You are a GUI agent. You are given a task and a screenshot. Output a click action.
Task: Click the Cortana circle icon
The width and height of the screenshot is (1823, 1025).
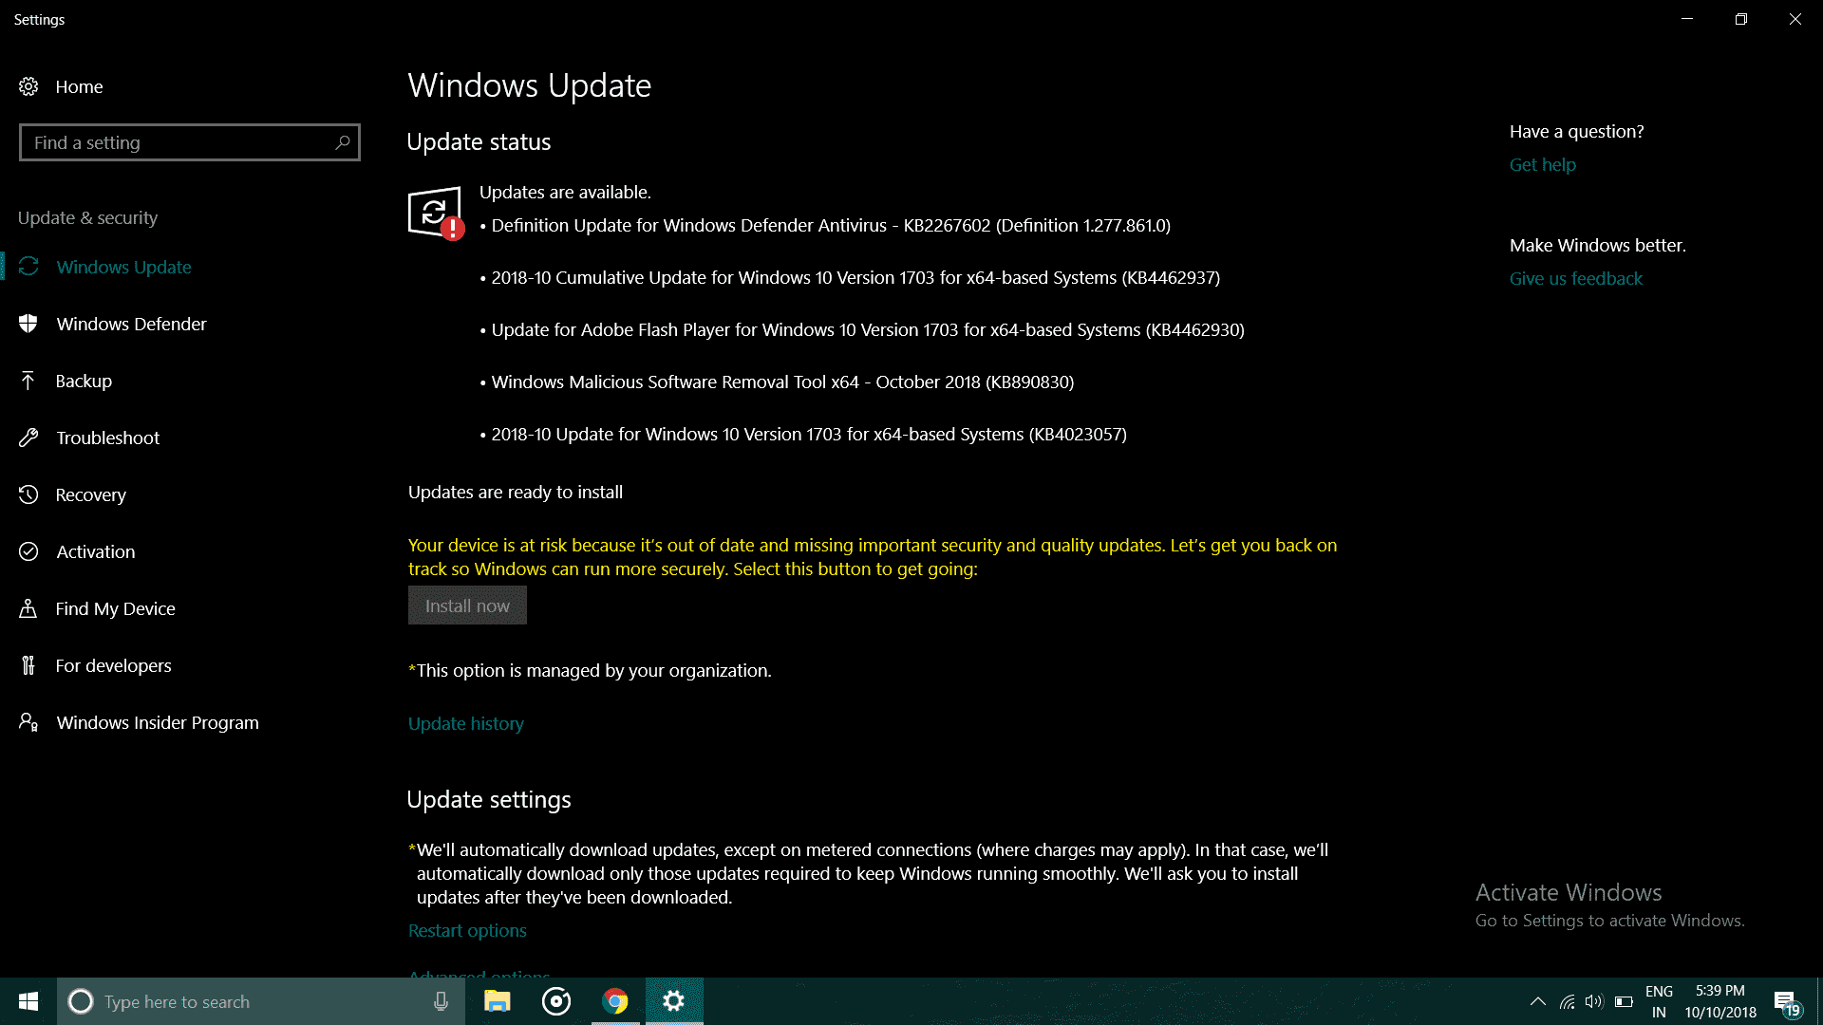81,1001
